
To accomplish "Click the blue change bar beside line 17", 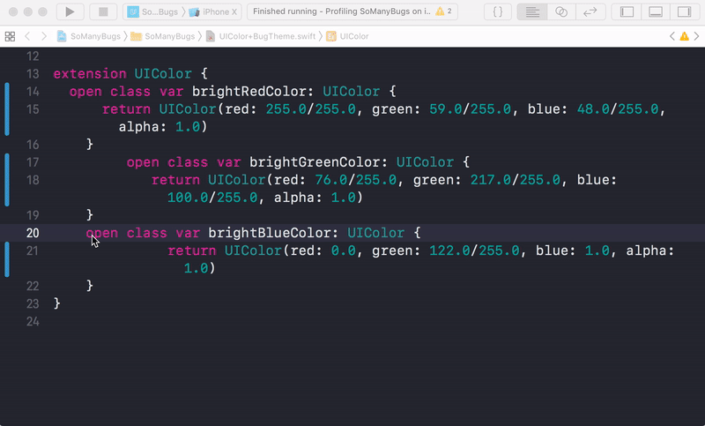I will click(x=7, y=180).
